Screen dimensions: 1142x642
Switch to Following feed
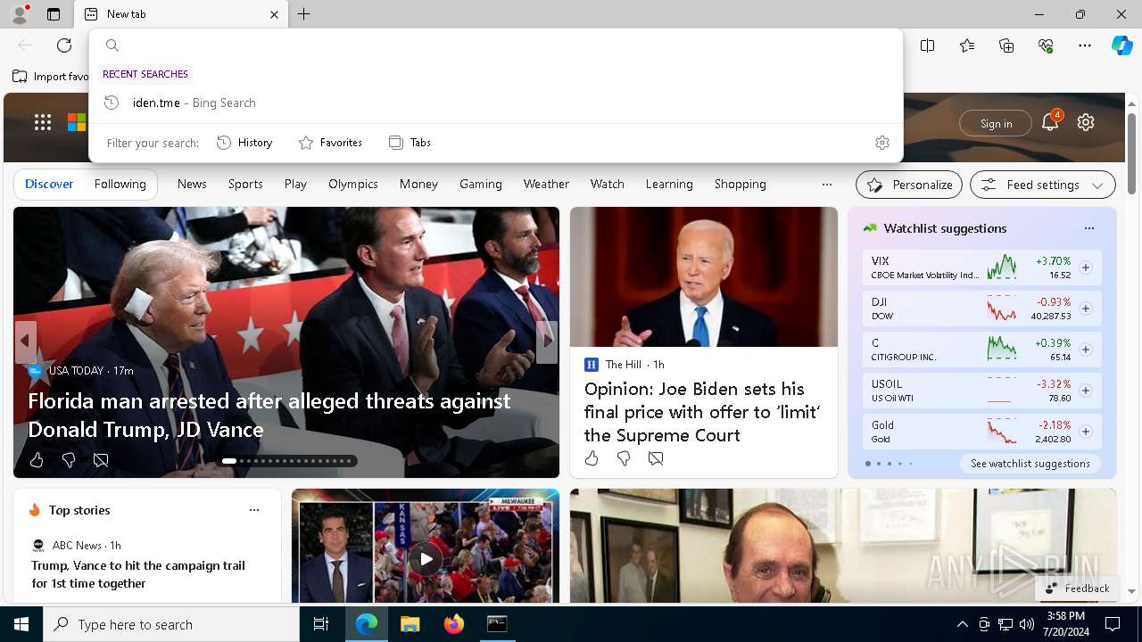(x=120, y=184)
